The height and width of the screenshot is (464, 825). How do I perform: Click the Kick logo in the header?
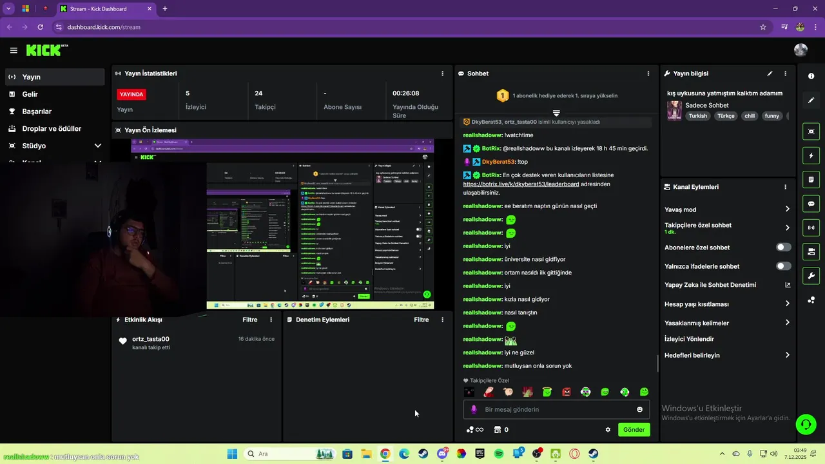pyautogui.click(x=47, y=50)
